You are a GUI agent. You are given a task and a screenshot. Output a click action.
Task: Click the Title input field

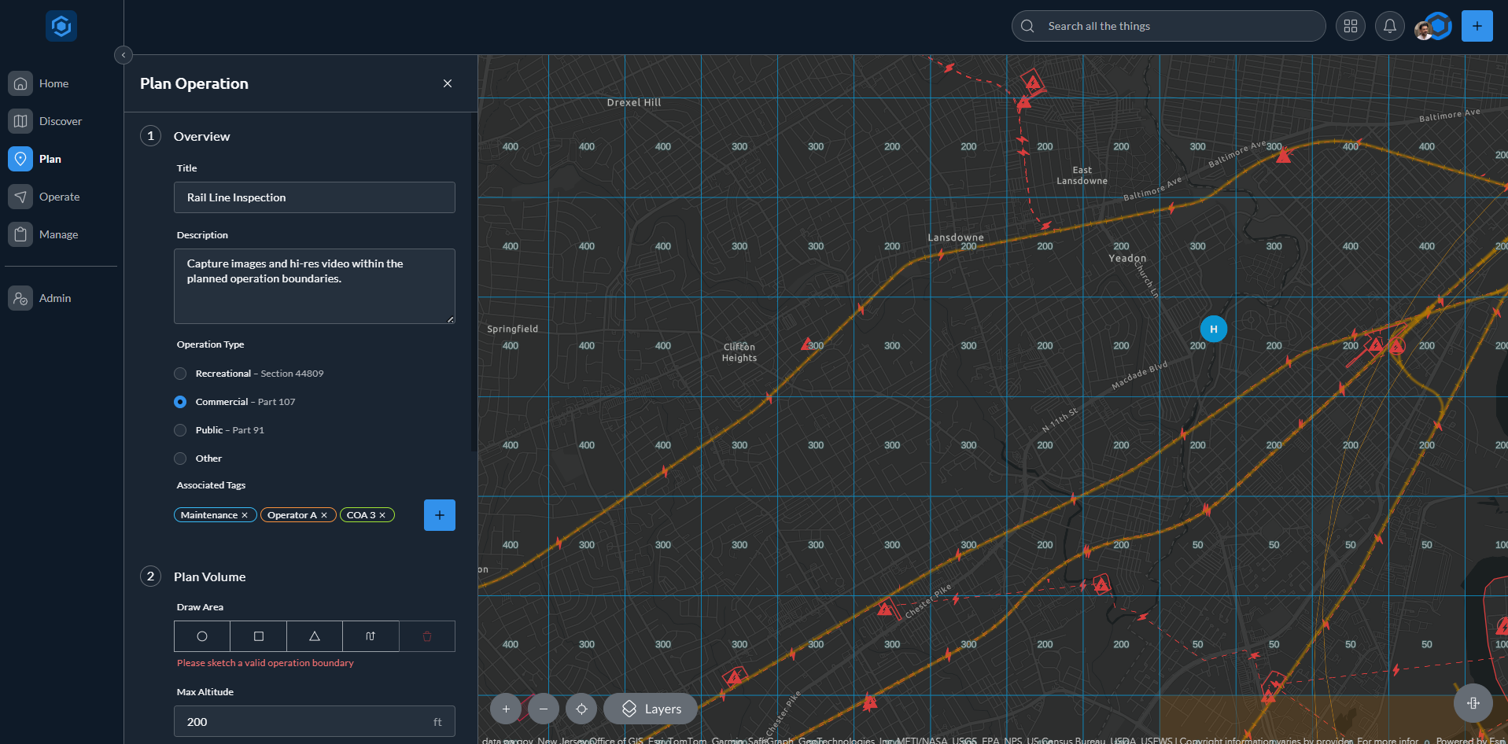315,197
